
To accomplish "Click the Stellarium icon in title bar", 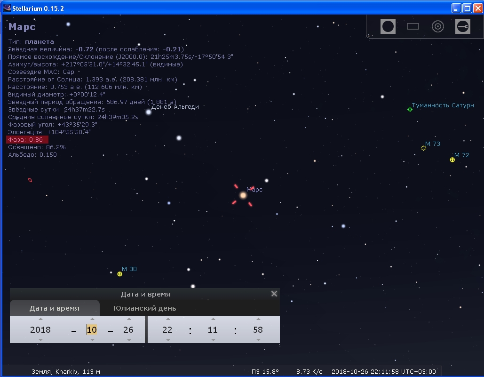I will (x=7, y=8).
